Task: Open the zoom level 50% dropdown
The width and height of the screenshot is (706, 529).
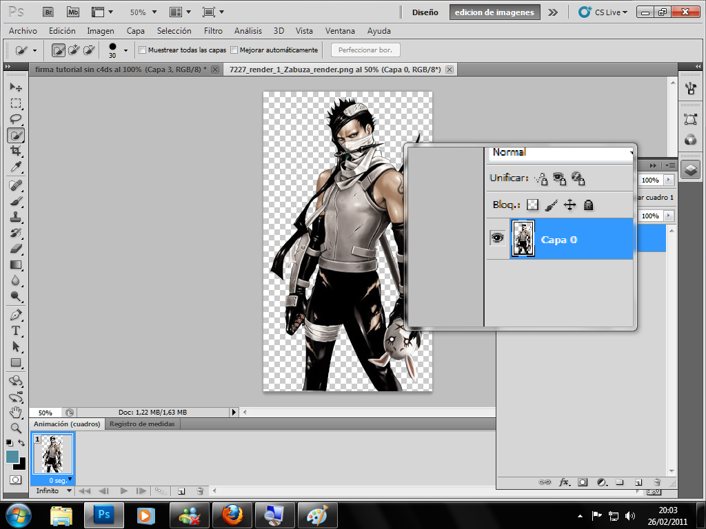Action: coord(154,12)
